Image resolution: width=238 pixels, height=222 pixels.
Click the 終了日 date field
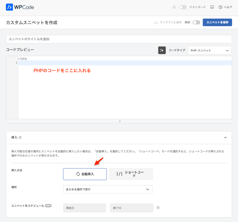point(131,208)
